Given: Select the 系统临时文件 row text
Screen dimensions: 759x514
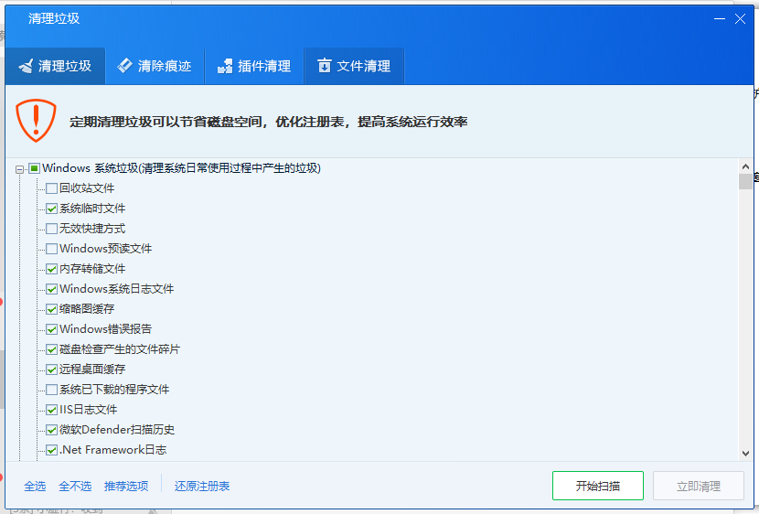Looking at the screenshot, I should (x=92, y=209).
